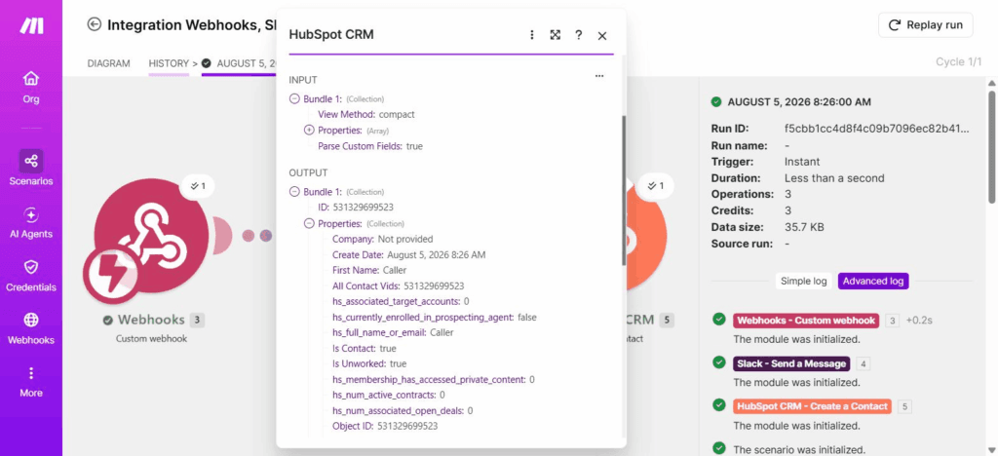Open the More sidebar menu
This screenshot has height=456, width=998.
coord(30,382)
